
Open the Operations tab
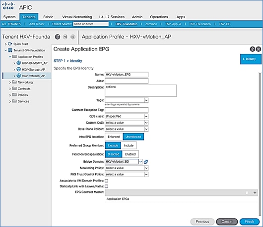pyautogui.click(x=159, y=17)
